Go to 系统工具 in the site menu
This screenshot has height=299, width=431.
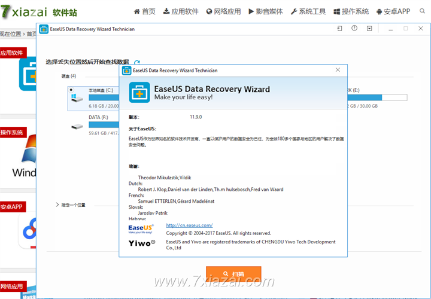tap(308, 11)
